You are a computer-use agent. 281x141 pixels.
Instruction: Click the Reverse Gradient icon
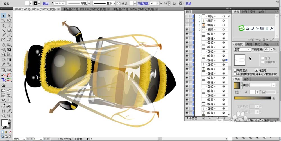(237, 92)
